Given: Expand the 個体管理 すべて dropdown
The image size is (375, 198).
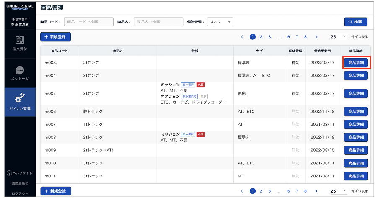Looking at the screenshot, I should [x=220, y=22].
